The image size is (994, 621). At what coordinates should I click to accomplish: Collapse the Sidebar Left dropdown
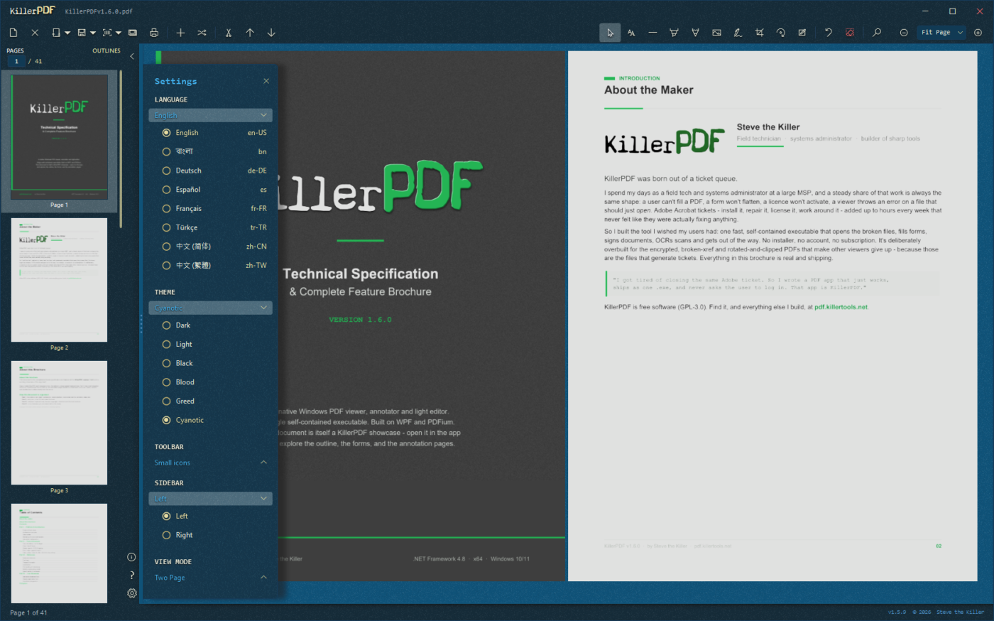click(x=210, y=498)
